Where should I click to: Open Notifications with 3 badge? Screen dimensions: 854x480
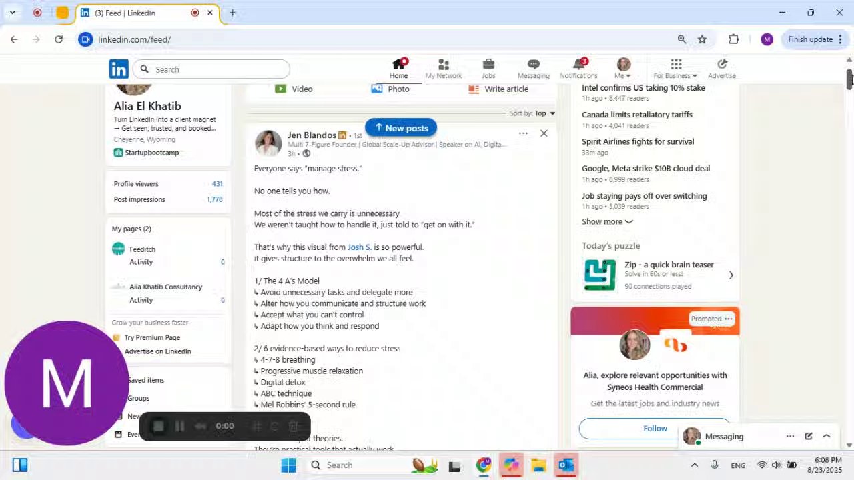pos(578,69)
